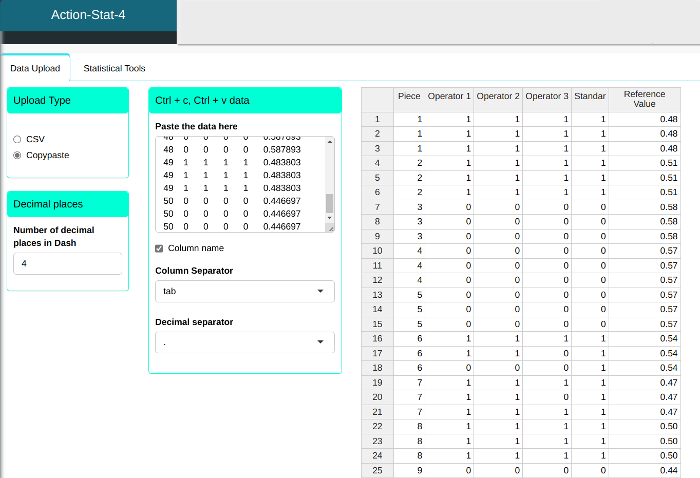The image size is (700, 478).
Task: Click the Reference Value column header
Action: coord(644,99)
